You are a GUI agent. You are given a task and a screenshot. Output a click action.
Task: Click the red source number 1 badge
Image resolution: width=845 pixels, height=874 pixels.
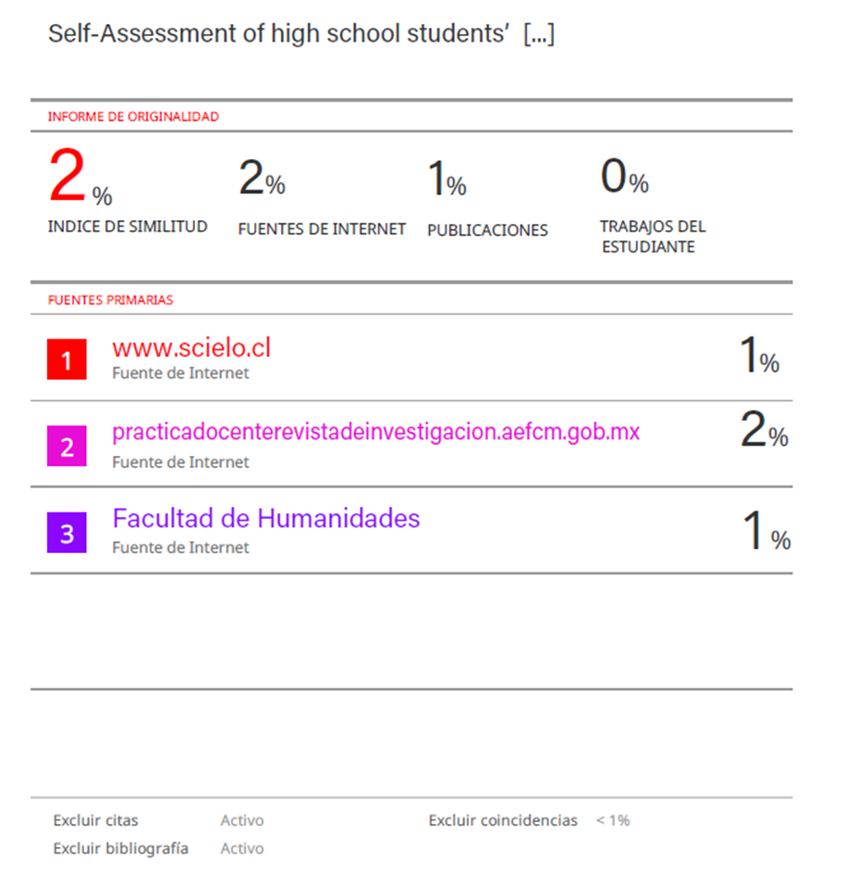67,359
